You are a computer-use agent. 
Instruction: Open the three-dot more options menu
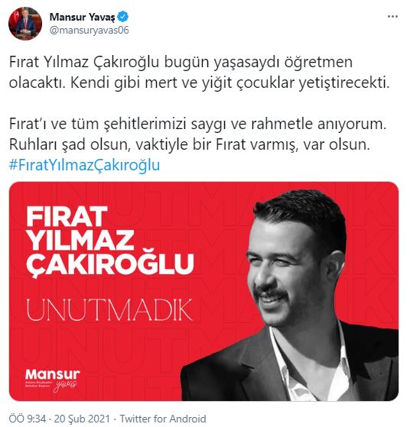tap(392, 17)
